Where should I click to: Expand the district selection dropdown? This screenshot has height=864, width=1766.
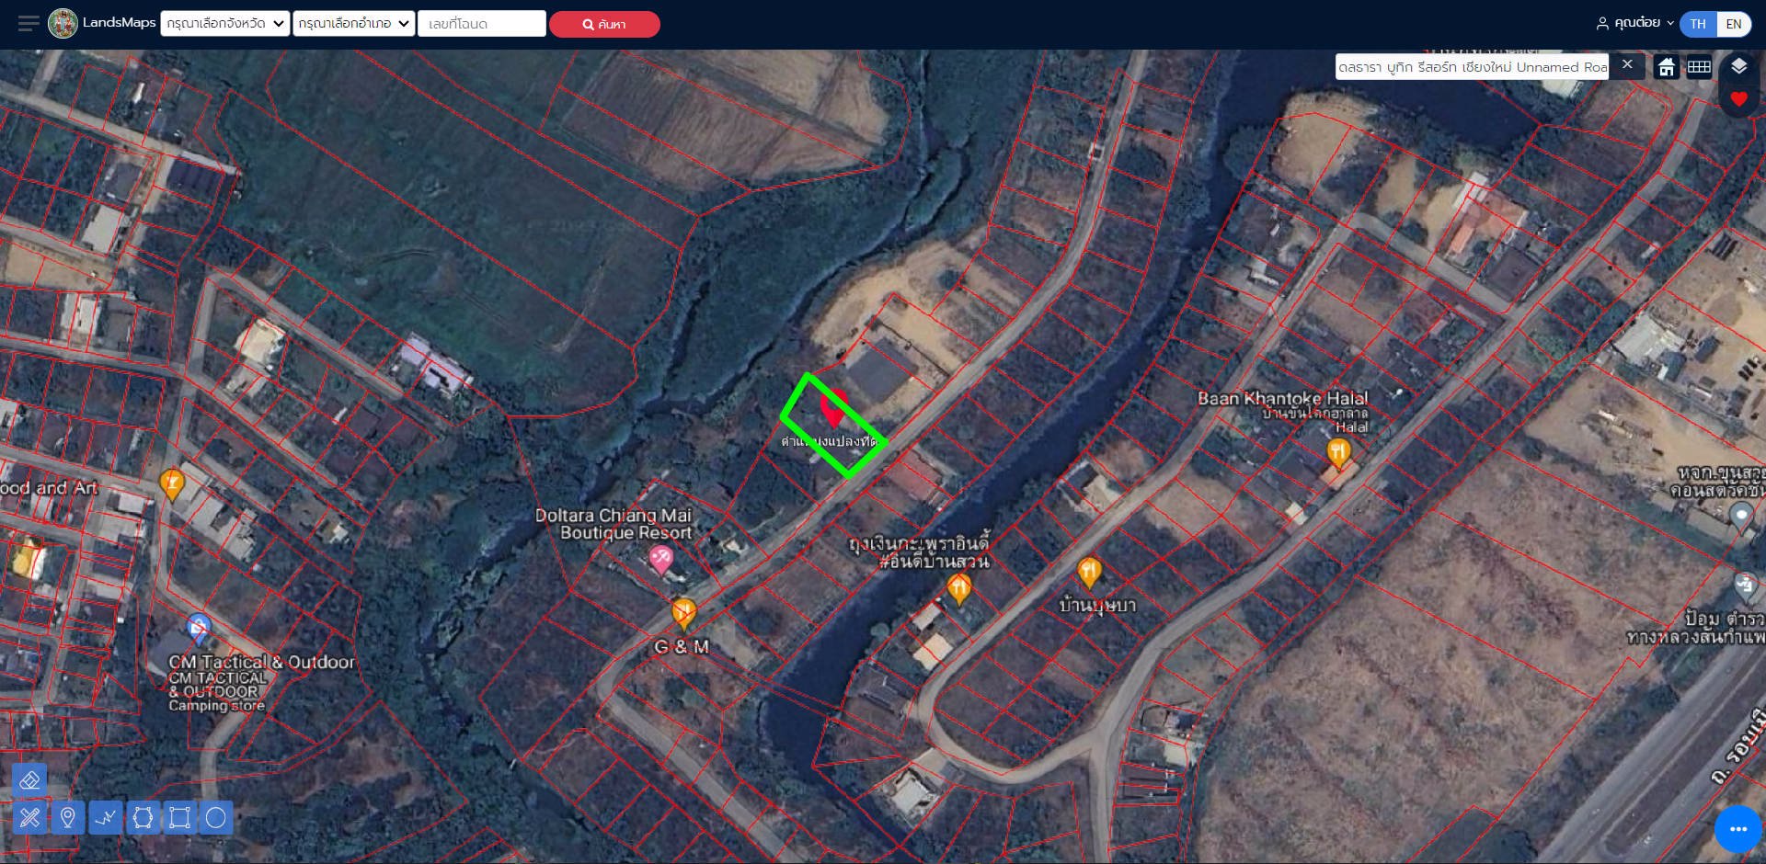pos(354,24)
